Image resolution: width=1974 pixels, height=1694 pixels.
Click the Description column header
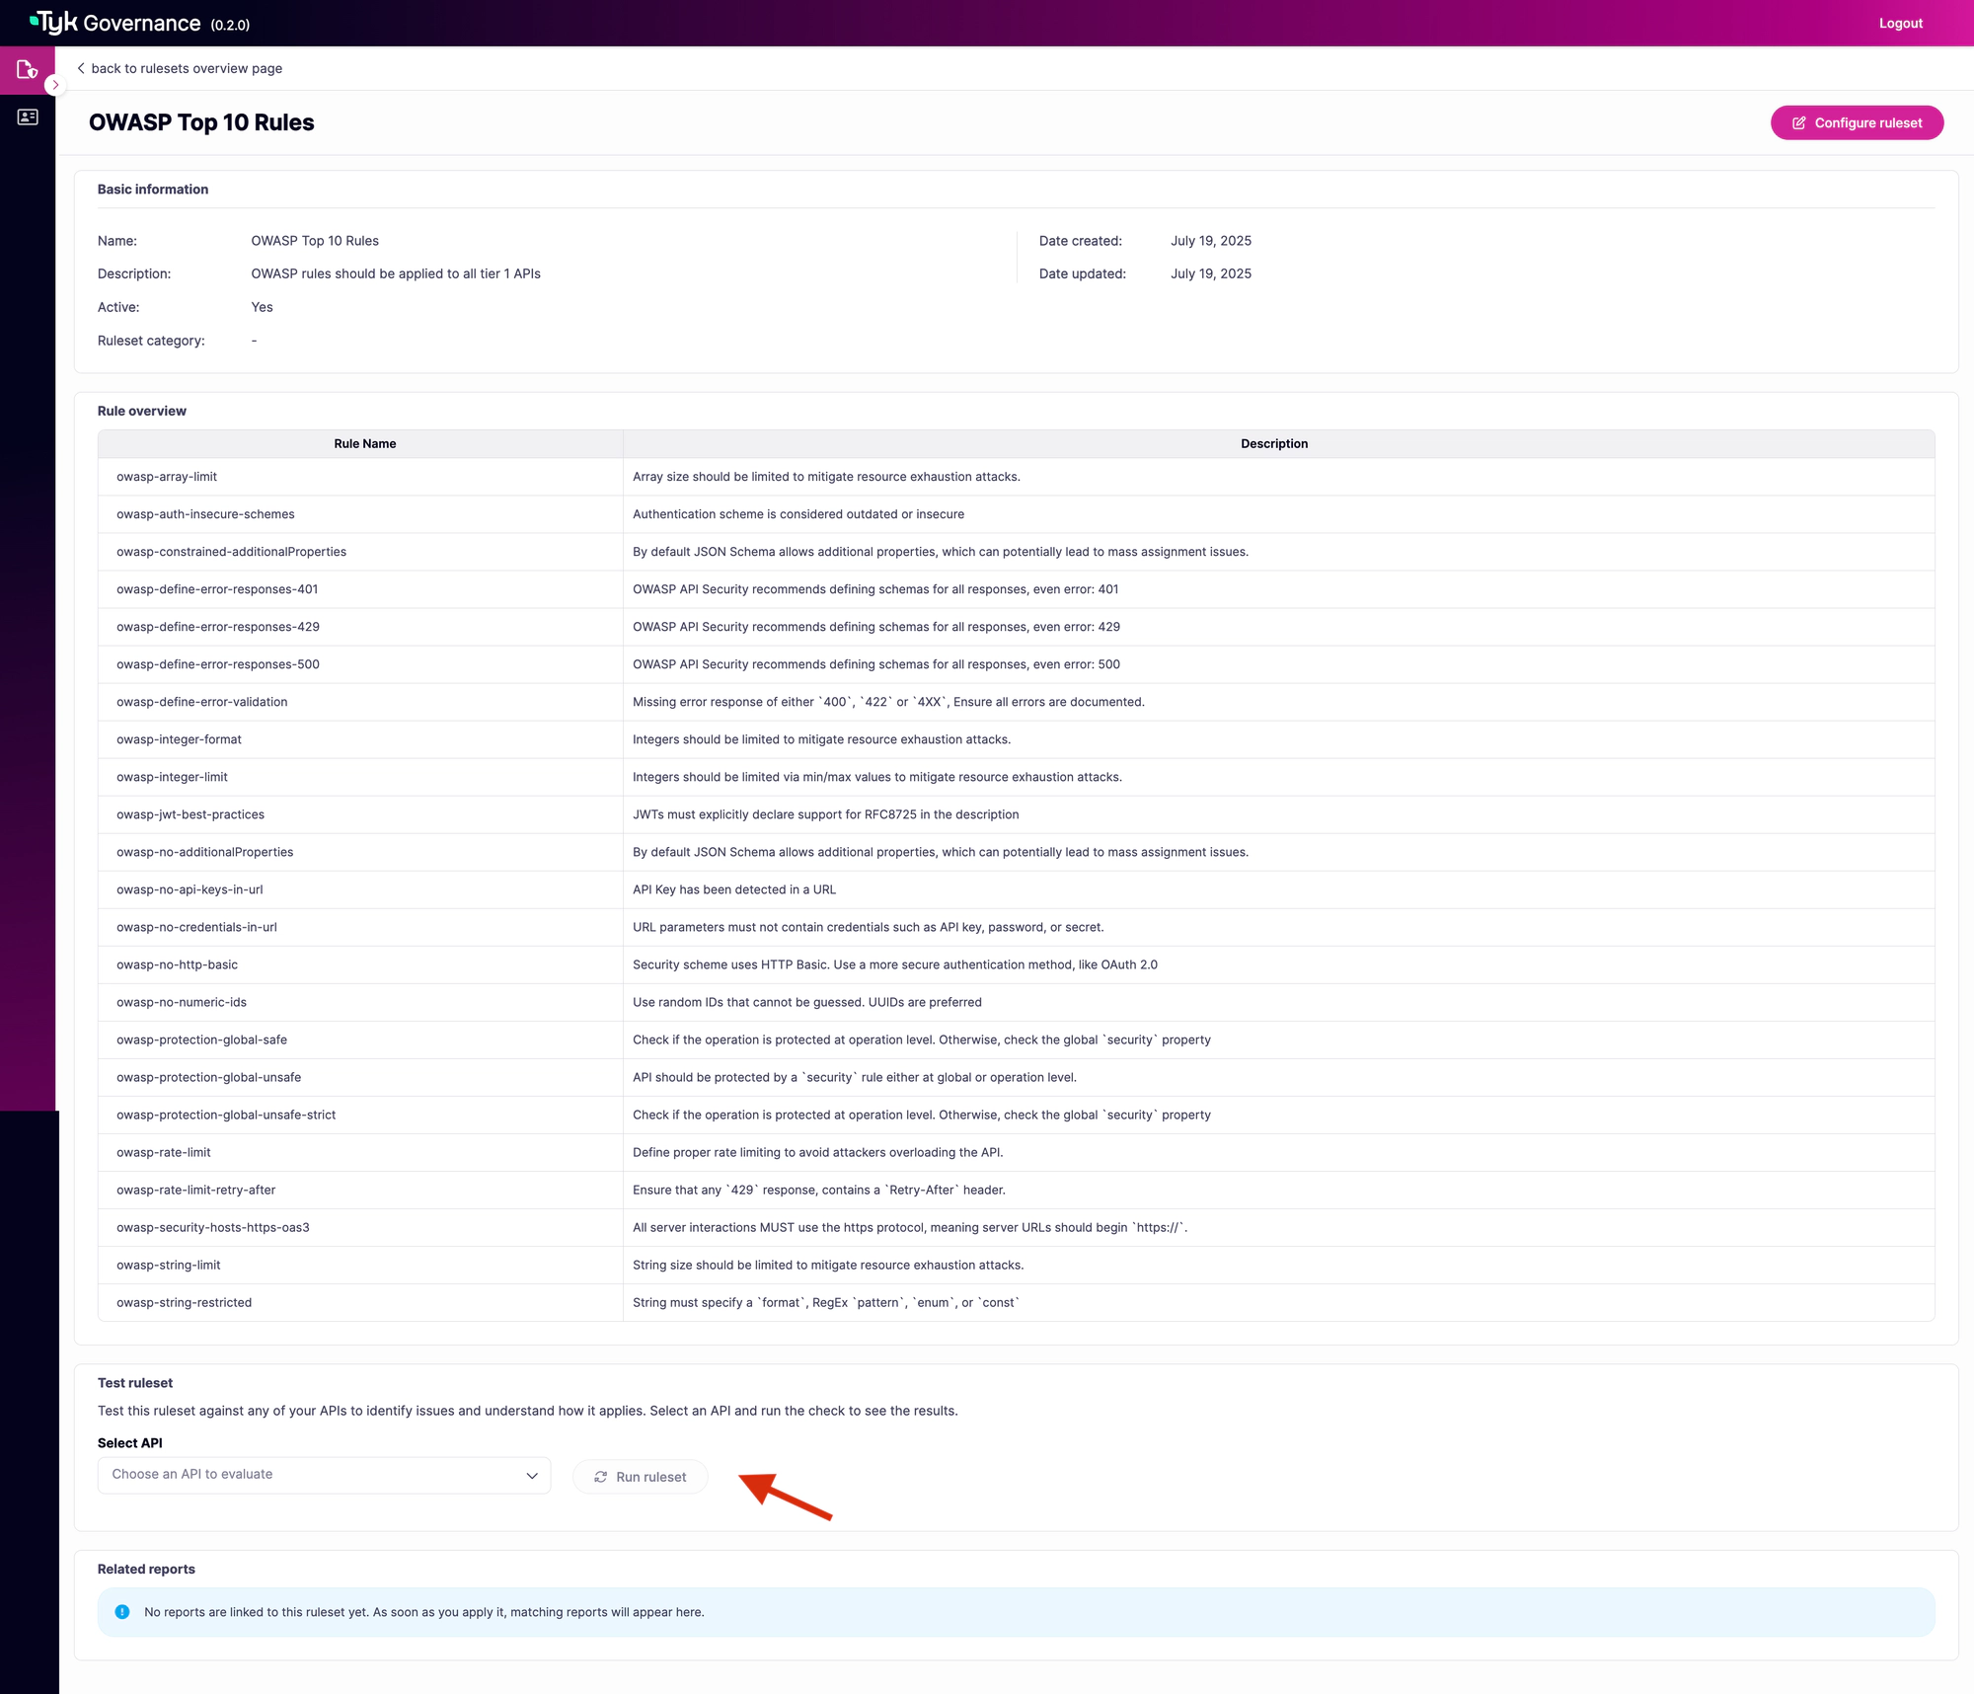point(1273,444)
